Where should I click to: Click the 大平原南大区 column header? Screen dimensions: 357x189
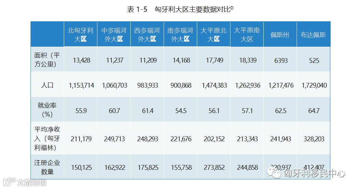247,35
